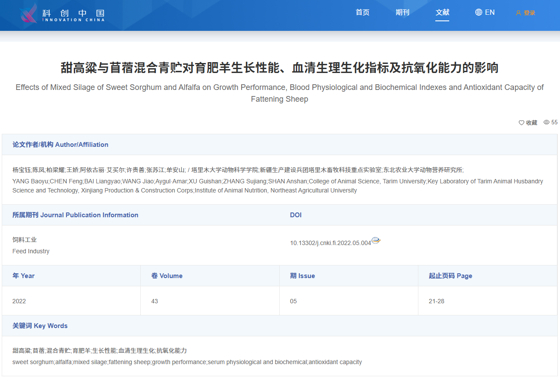Click the journal name 饲料工业
Screen dimensions: 560x378
point(25,240)
